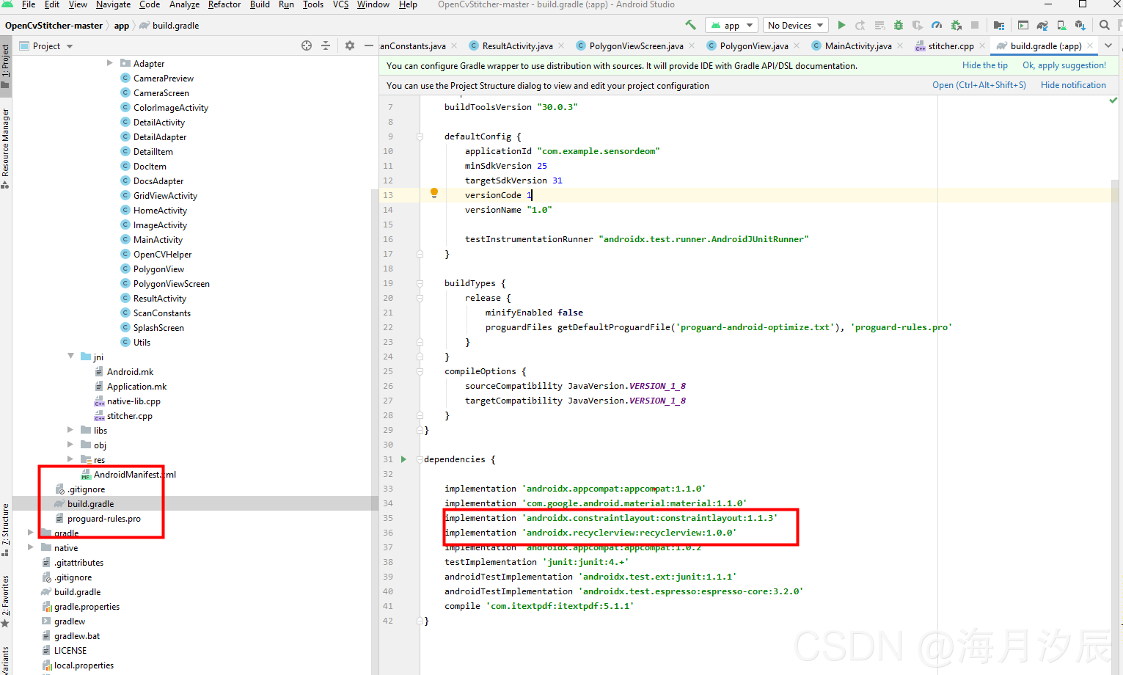Toggle the 1: Project tool window button
This screenshot has width=1123, height=675.
click(6, 67)
